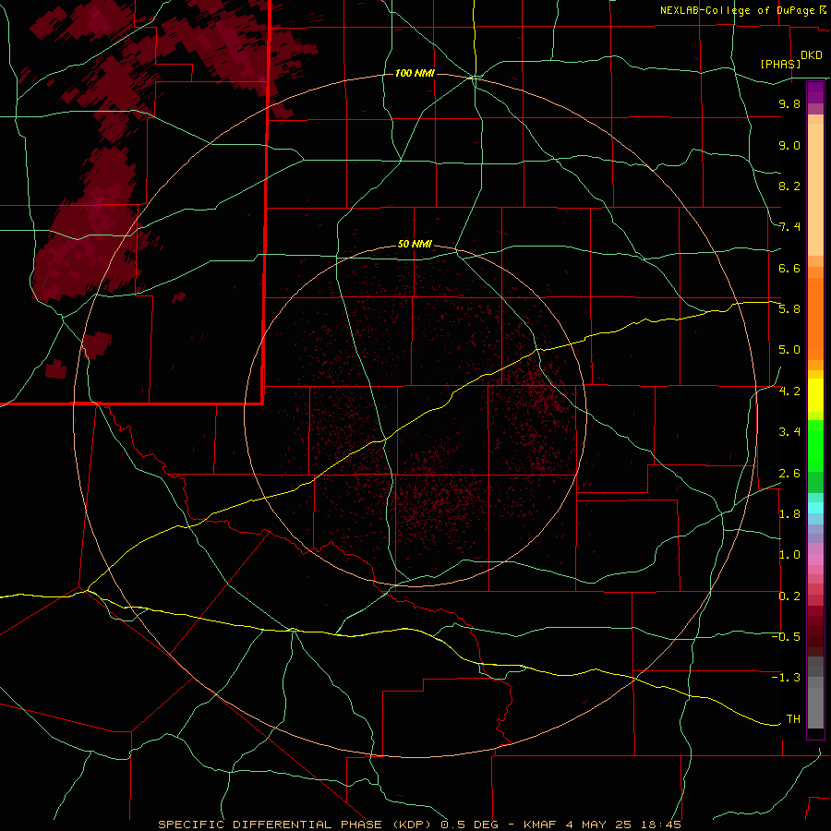This screenshot has width=831, height=831.
Task: Click the KDP product caption at the bottom
Action: coord(420,825)
